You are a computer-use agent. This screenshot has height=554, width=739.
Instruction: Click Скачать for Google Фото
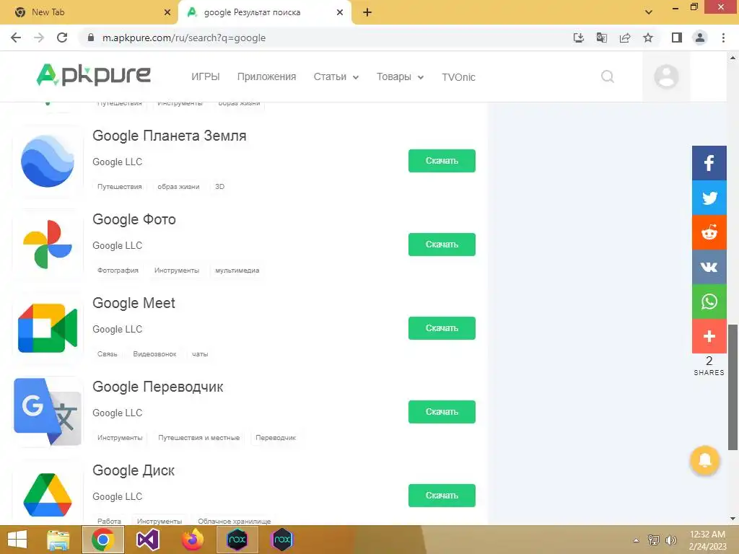point(442,245)
